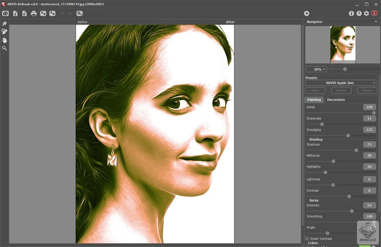This screenshot has width=381, height=247.
Task: Click the Navigator preview thumbnail
Action: (343, 43)
